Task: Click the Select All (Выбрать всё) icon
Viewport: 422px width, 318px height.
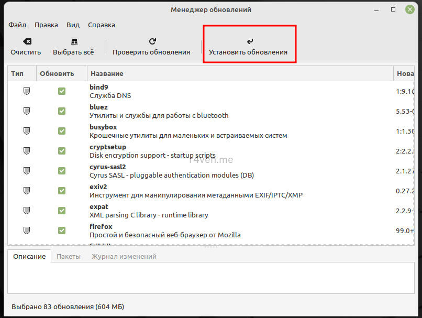Action: pos(73,41)
